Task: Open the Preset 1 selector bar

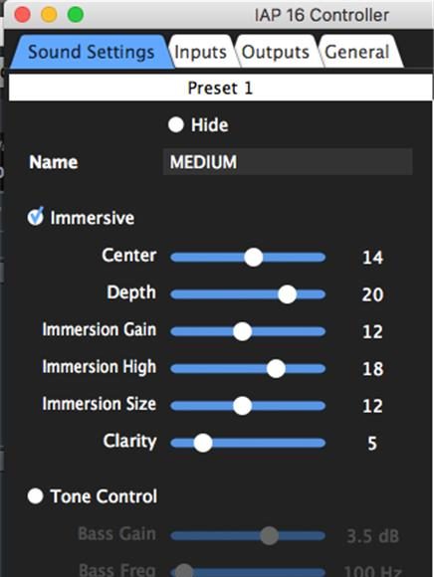Action: (x=221, y=88)
